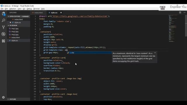Expand the Outline section
This screenshot has height=105, width=187.
point(13,99)
